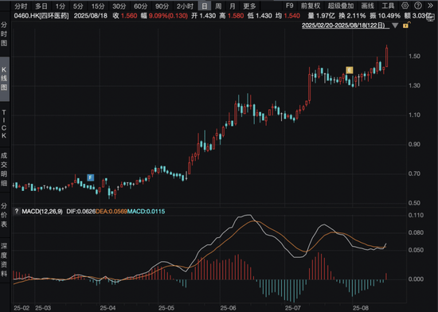
Task: Open the settings gear icon
Action: 405,6
